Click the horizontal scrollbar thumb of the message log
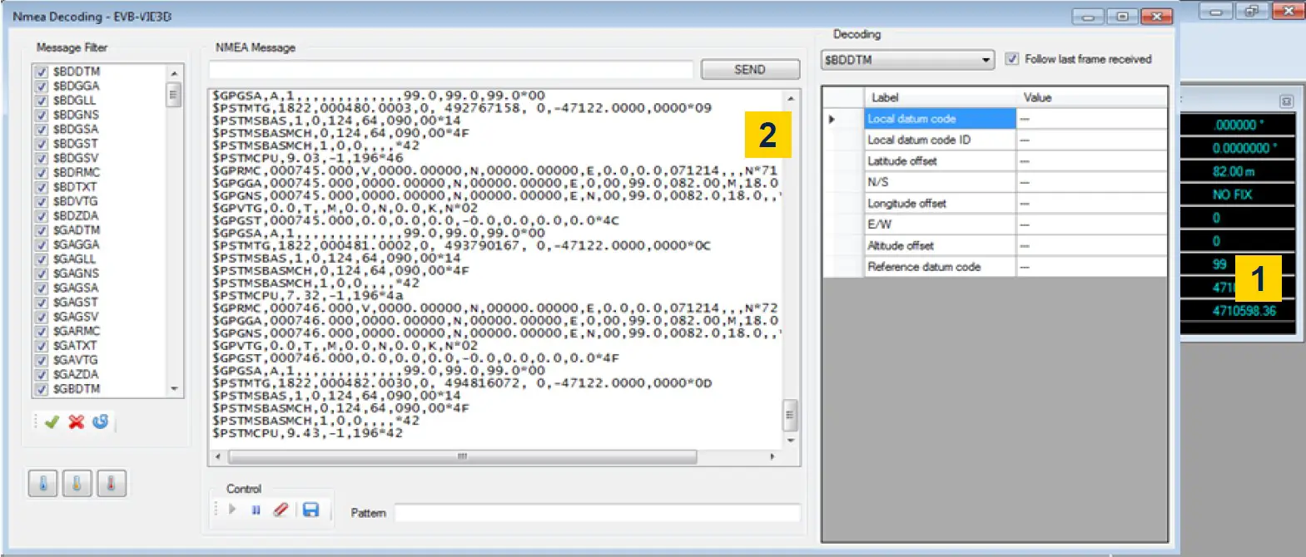 pyautogui.click(x=463, y=456)
